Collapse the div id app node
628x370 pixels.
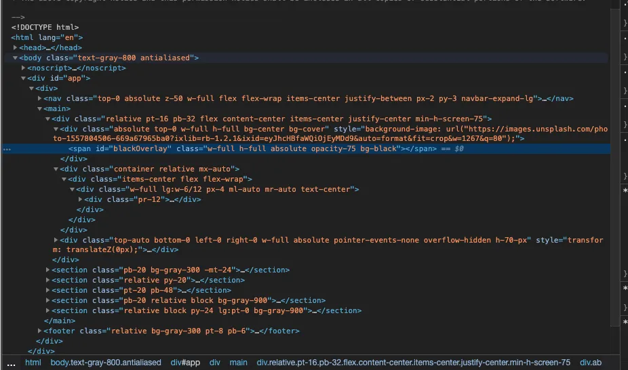point(23,78)
